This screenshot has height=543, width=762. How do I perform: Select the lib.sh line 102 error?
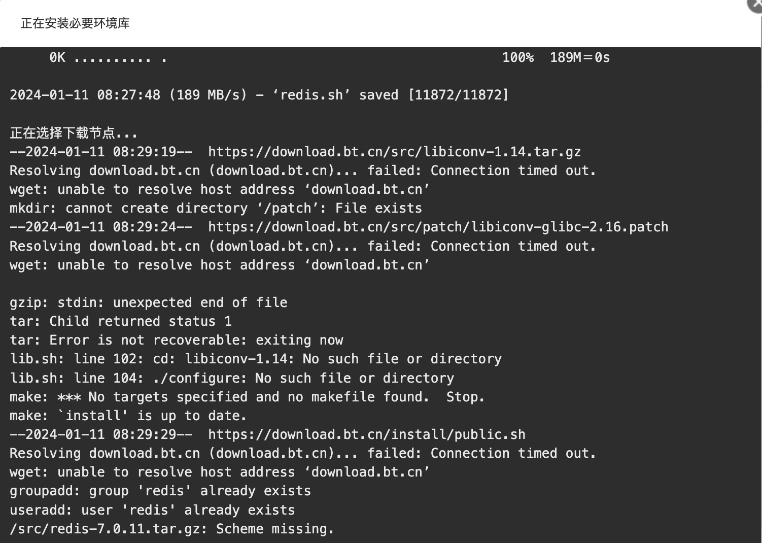pyautogui.click(x=255, y=359)
